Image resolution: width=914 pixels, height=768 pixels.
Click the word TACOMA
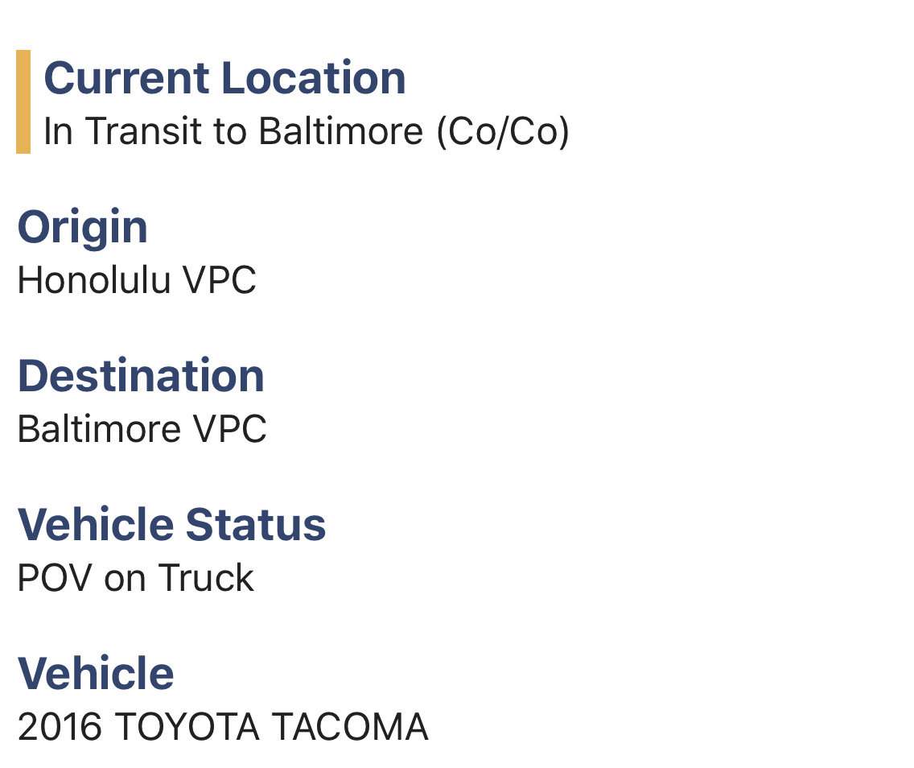pyautogui.click(x=350, y=727)
